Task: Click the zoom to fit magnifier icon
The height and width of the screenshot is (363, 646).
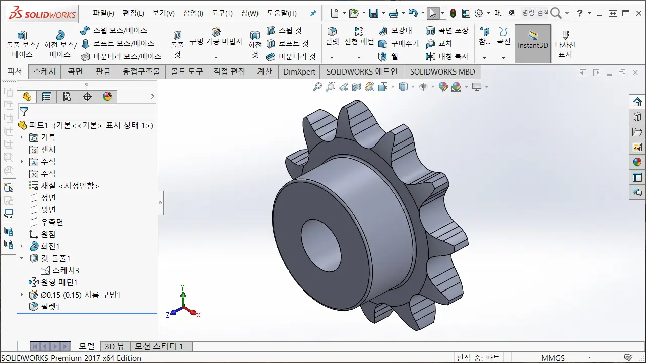Action: coord(317,87)
